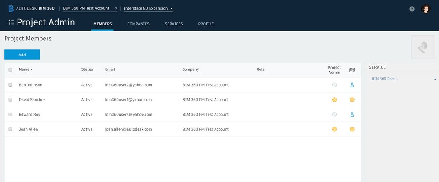Open the BIM 360 PM Test Account dropdown
Viewport: 439px width, 182px height.
tap(90, 8)
